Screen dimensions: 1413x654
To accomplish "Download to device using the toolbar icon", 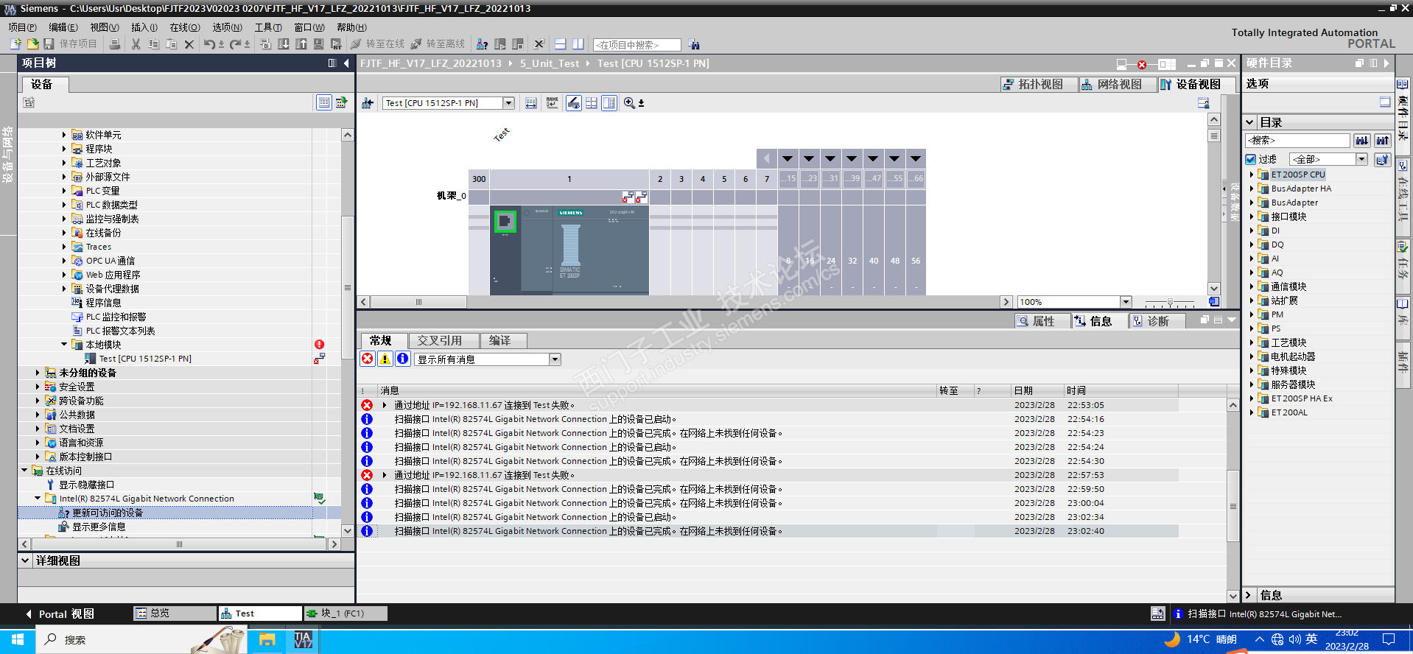I will coord(284,44).
